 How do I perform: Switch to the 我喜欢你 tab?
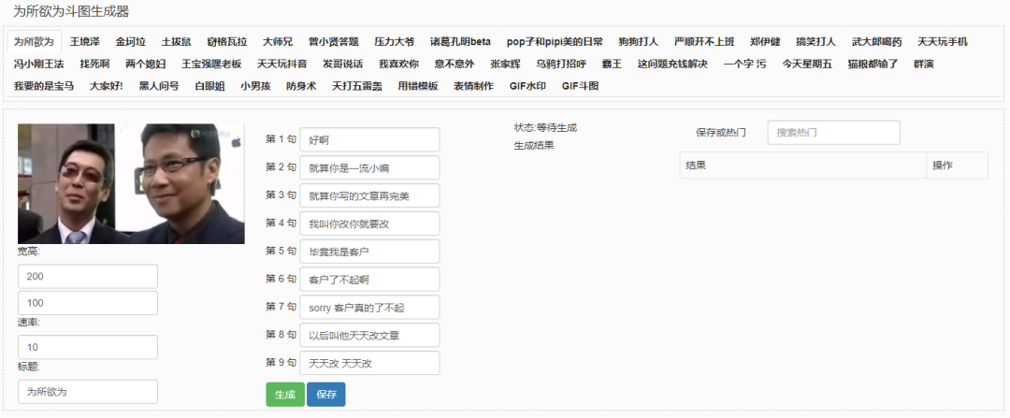(398, 64)
